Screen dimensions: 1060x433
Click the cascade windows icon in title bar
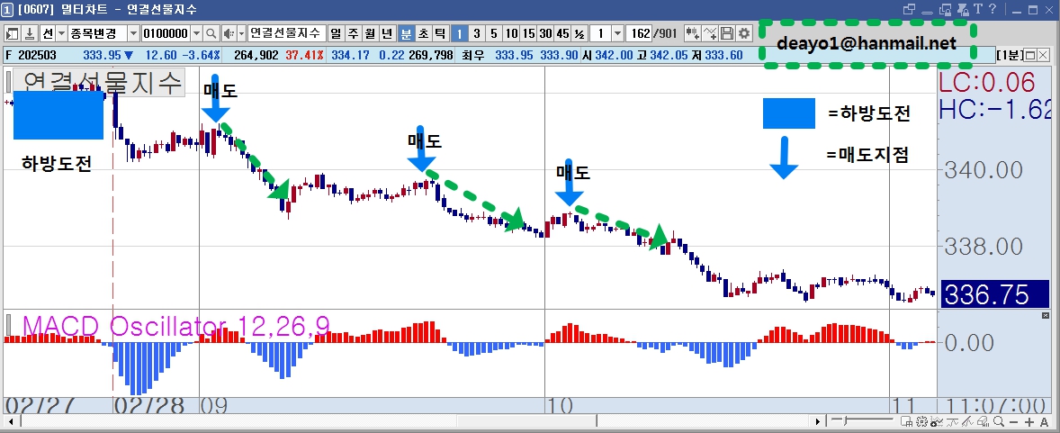pyautogui.click(x=909, y=10)
